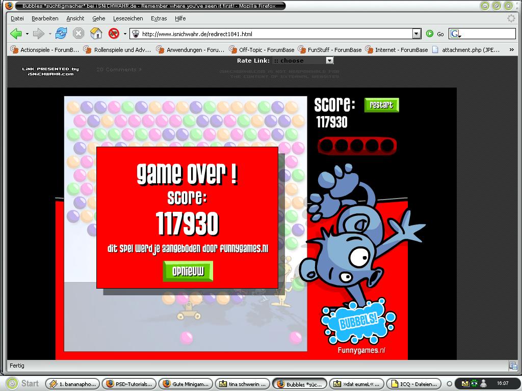Click the site favicon in the address bar
The height and width of the screenshot is (391, 522).
coord(135,34)
